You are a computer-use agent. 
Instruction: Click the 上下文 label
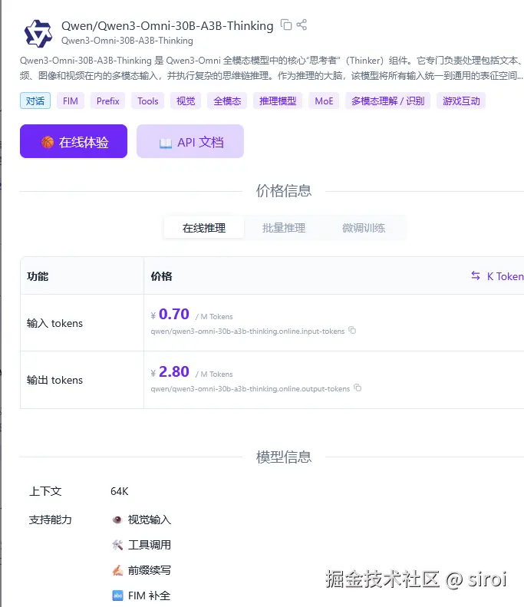click(x=45, y=491)
